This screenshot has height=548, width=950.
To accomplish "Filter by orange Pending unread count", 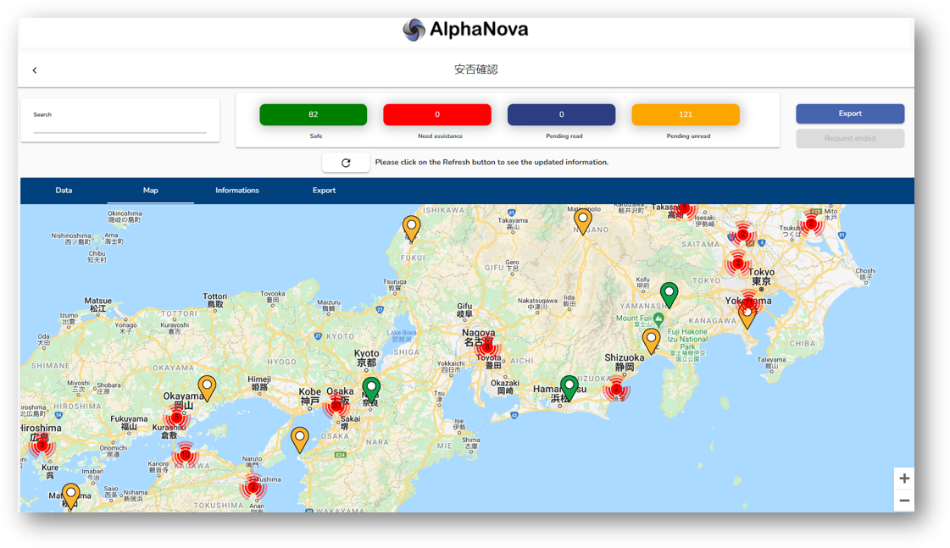I will point(686,114).
